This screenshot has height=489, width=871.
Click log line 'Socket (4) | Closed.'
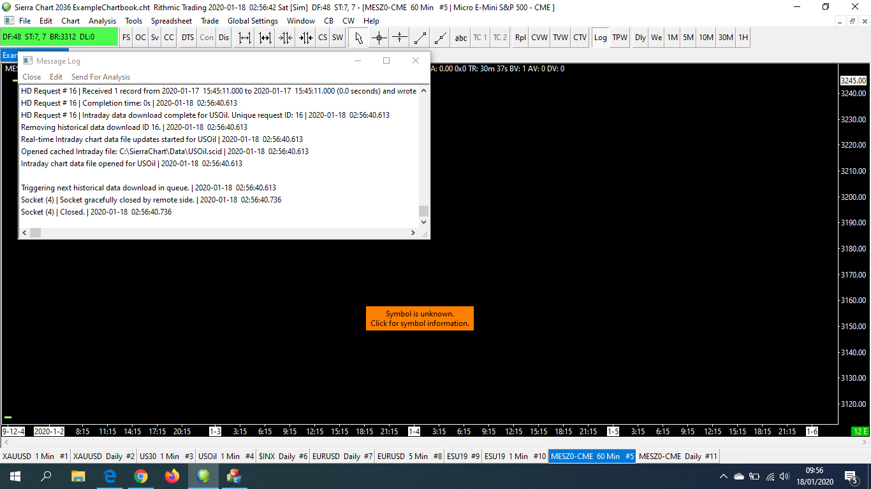click(96, 212)
